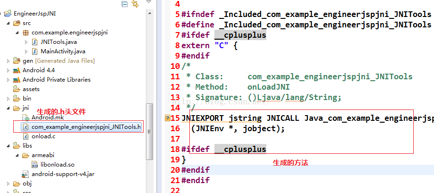Expand the MainActivity.java node
The height and width of the screenshot is (193, 434).
click(x=26, y=51)
